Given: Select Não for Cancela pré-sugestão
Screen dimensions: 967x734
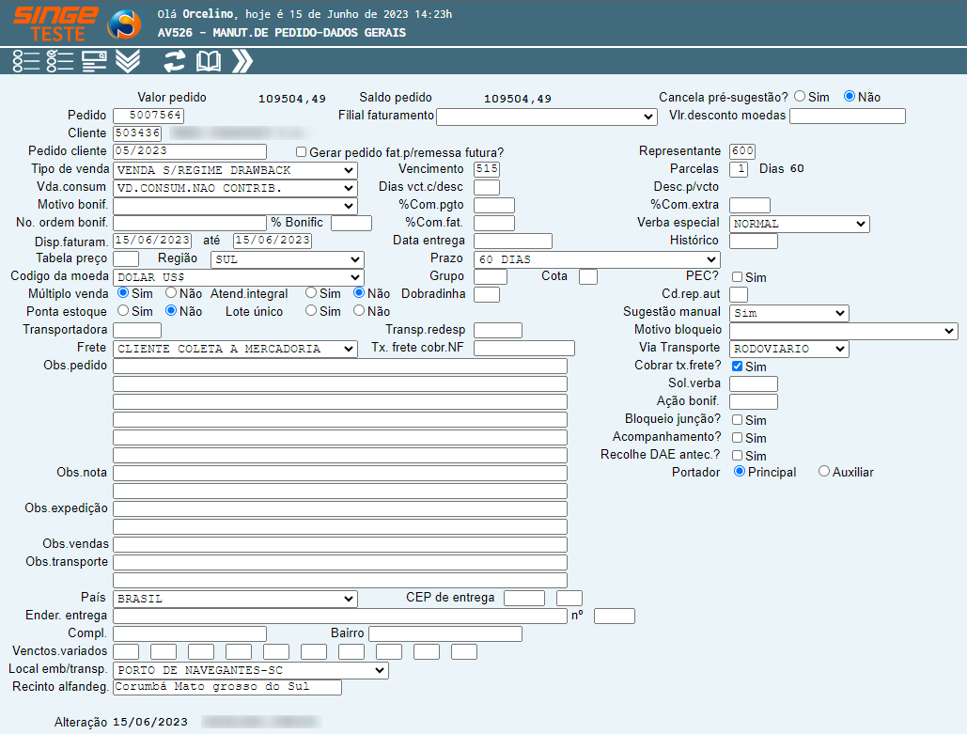Looking at the screenshot, I should (x=850, y=96).
